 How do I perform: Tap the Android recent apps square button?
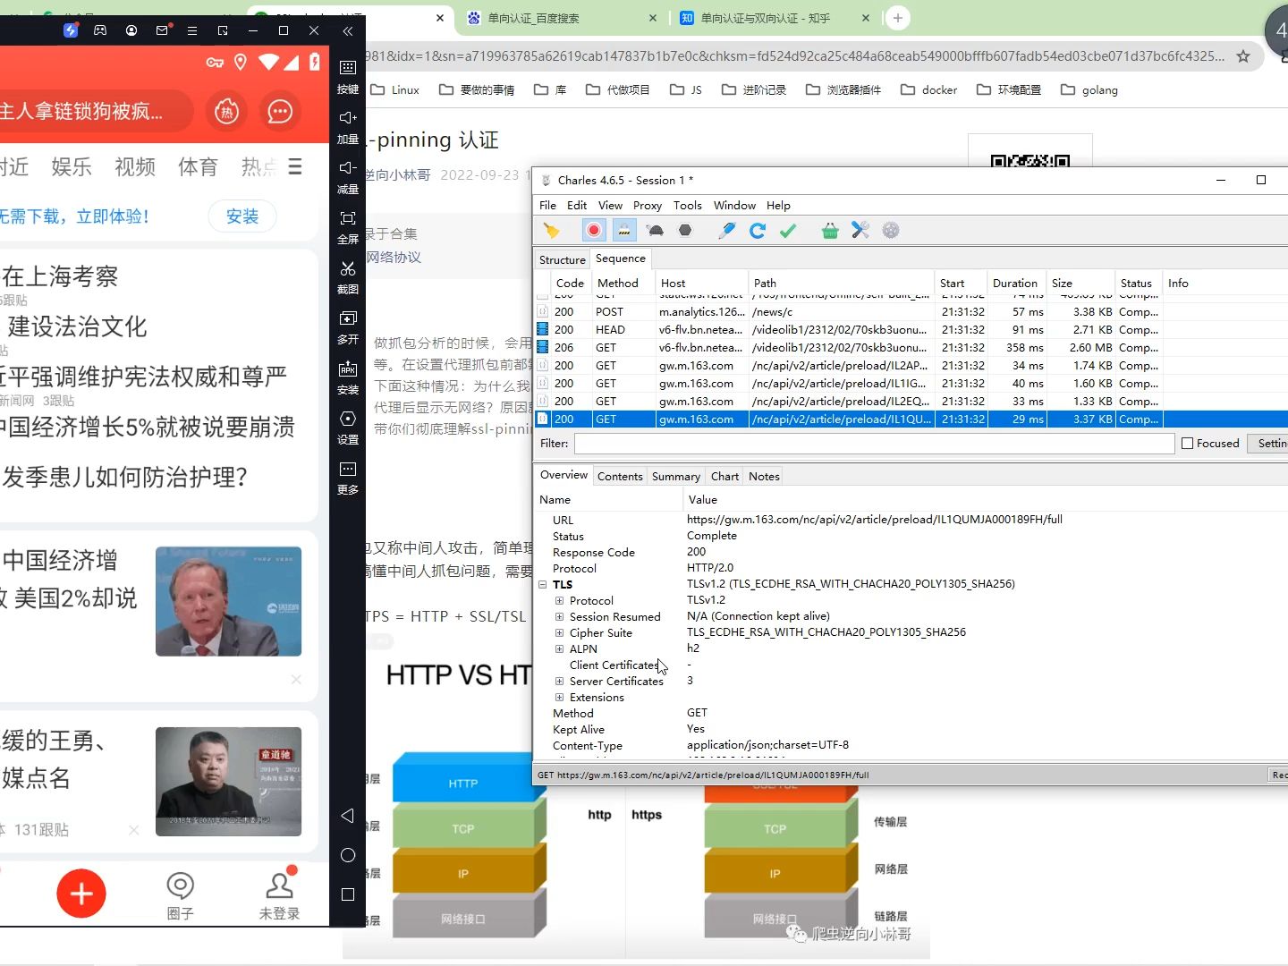tap(348, 894)
